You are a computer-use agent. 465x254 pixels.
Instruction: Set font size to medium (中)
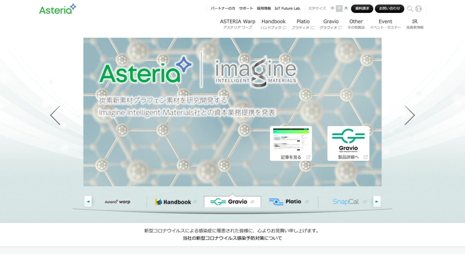click(339, 8)
